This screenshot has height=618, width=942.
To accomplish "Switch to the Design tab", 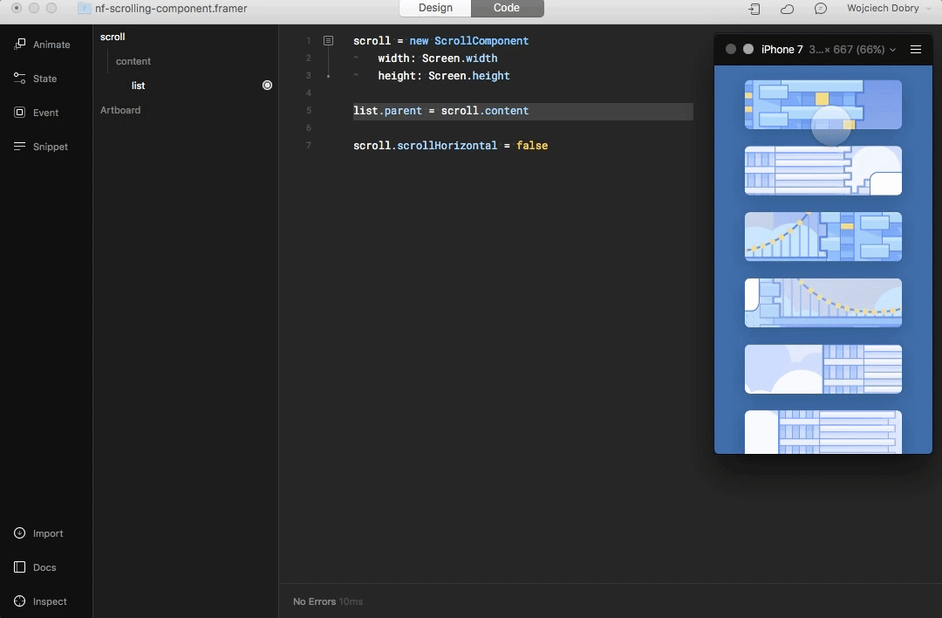I will click(x=435, y=8).
